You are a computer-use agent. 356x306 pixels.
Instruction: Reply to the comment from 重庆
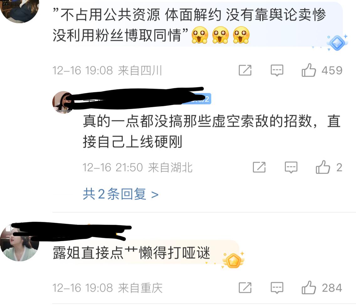tap(277, 288)
